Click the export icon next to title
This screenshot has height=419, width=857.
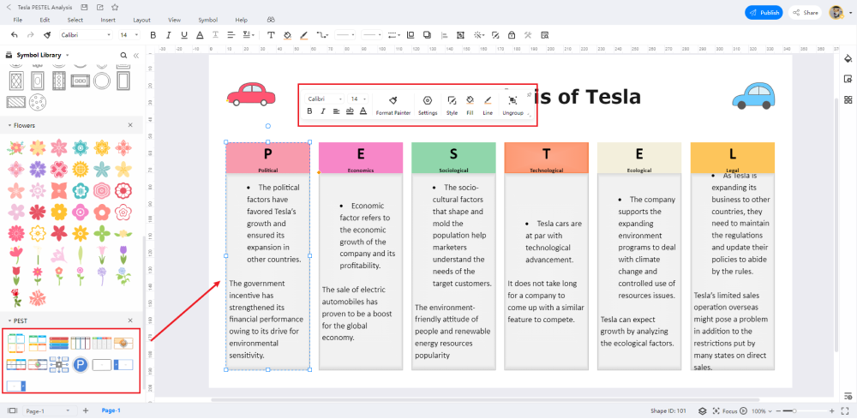99,8
